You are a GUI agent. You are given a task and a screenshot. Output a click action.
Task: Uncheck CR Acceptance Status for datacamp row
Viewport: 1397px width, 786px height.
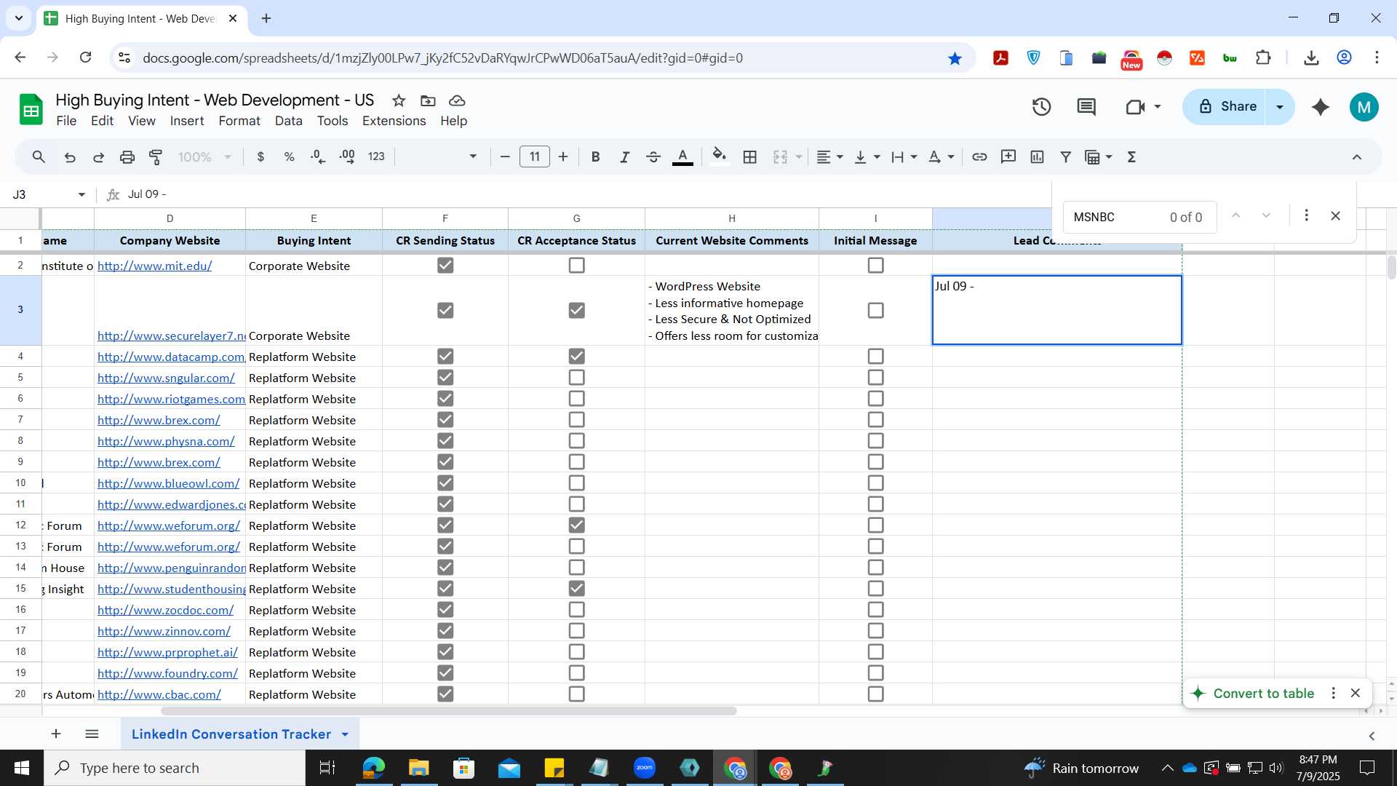[x=577, y=357]
